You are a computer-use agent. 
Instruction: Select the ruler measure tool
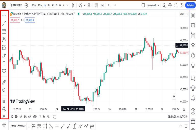(x=4, y=82)
